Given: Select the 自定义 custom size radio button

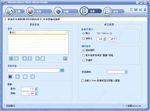Looking at the screenshot, I should pyautogui.click(x=83, y=39).
